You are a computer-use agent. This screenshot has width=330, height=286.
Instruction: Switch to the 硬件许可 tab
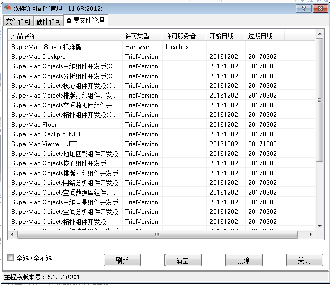(49, 21)
